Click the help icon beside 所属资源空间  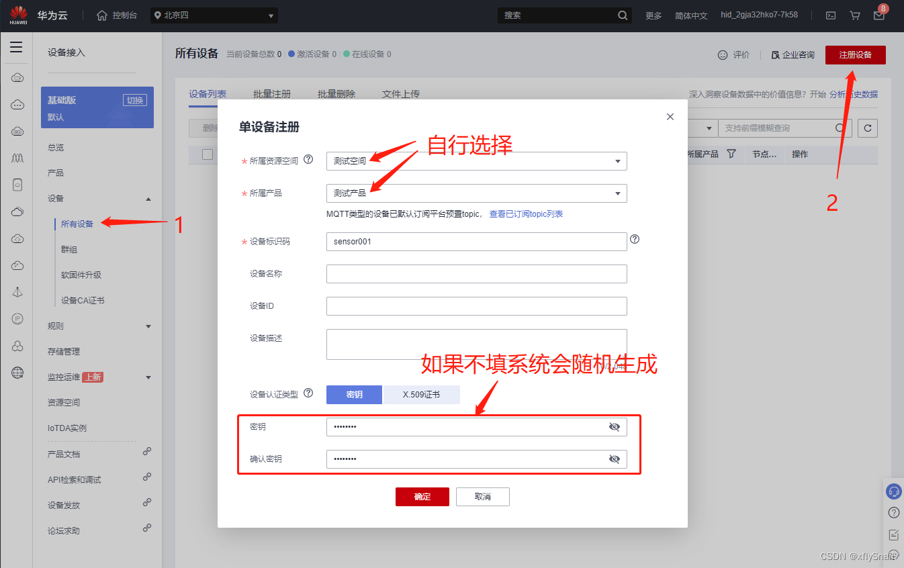point(308,160)
